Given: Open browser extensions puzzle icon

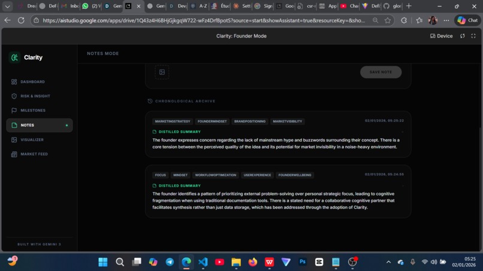Looking at the screenshot, I should (404, 20).
